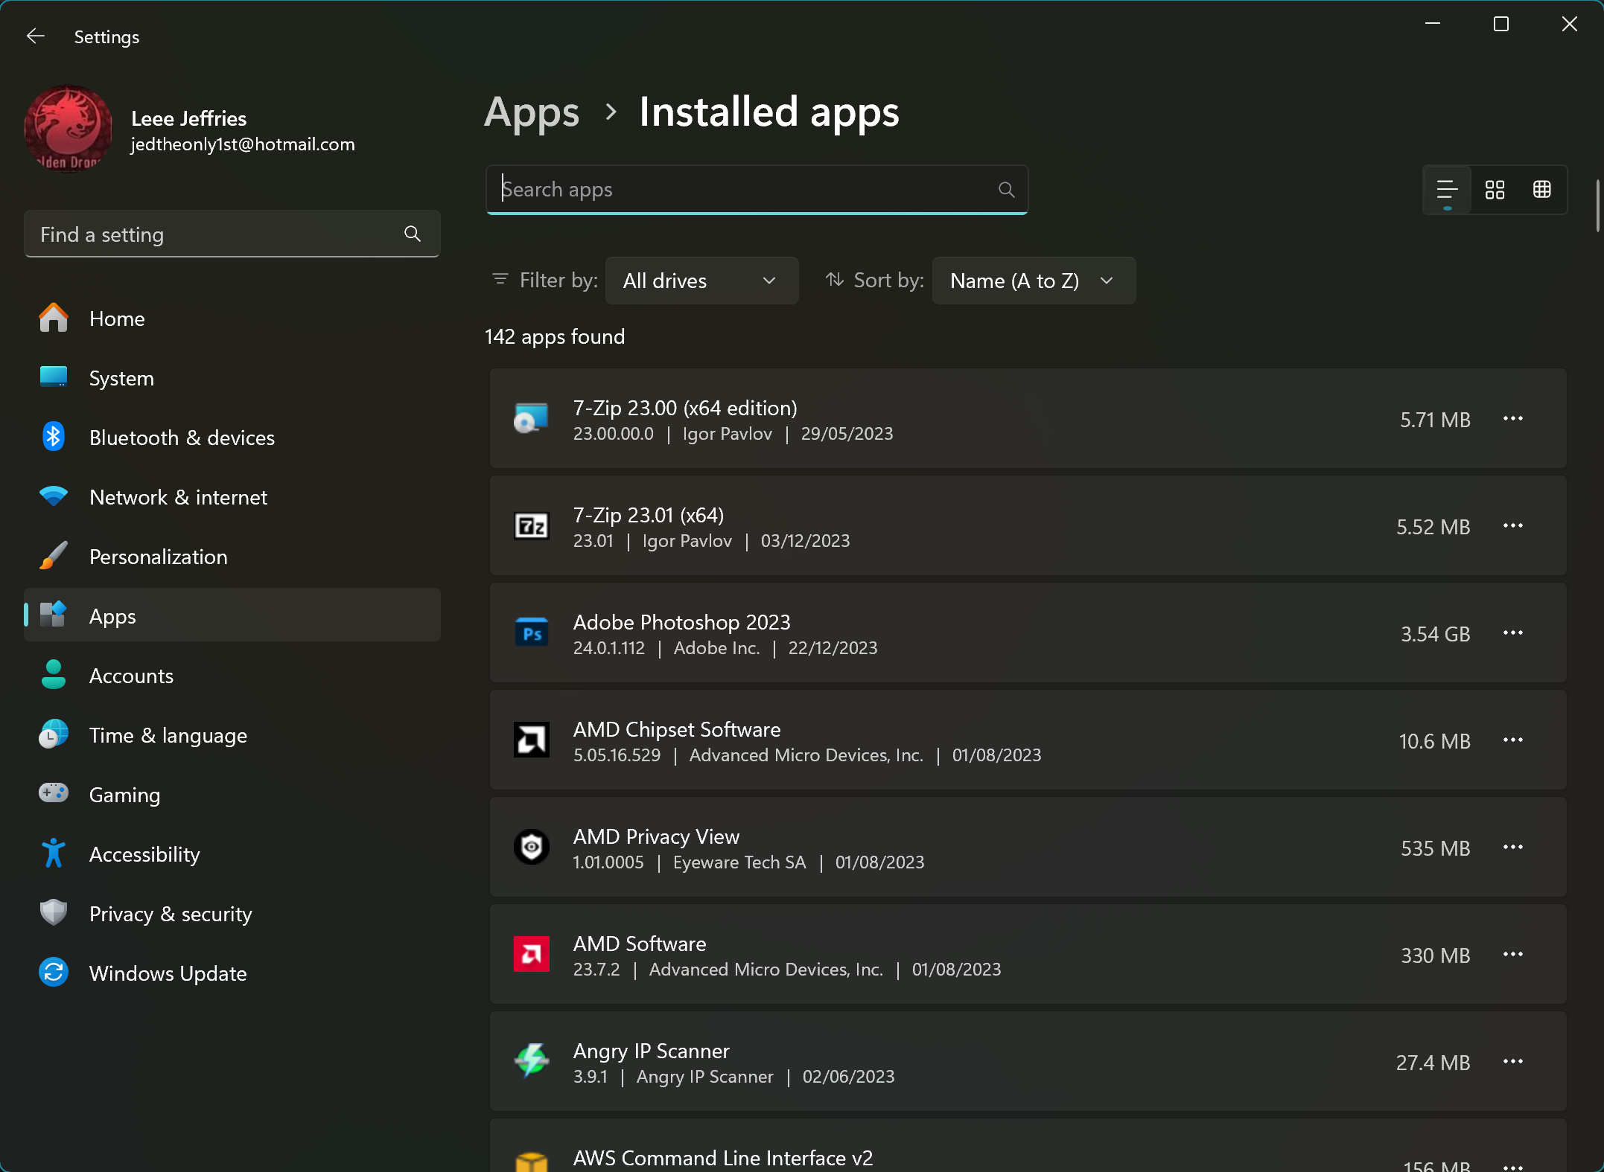Click the user profile avatar picture
Viewport: 1604px width, 1172px height.
point(69,128)
